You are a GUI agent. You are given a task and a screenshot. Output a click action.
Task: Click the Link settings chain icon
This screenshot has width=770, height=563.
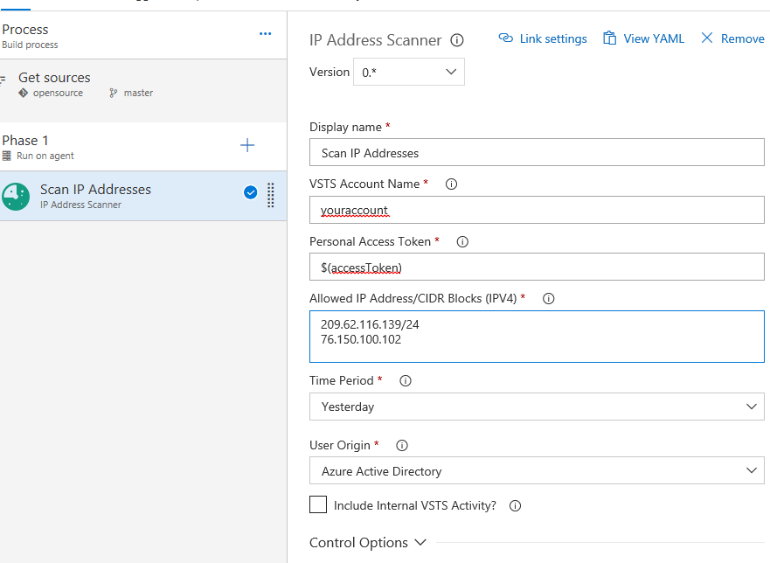[x=505, y=38]
